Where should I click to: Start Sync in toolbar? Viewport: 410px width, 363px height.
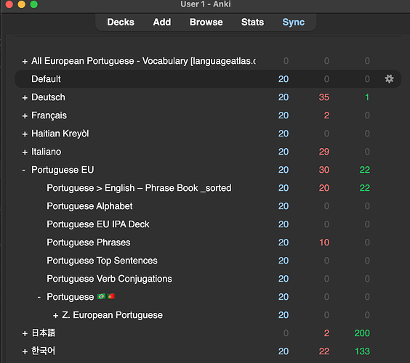point(294,23)
